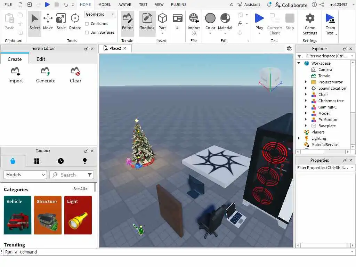Click the Material sphere button
Viewport: 356px width, 267px height.
[x=225, y=21]
